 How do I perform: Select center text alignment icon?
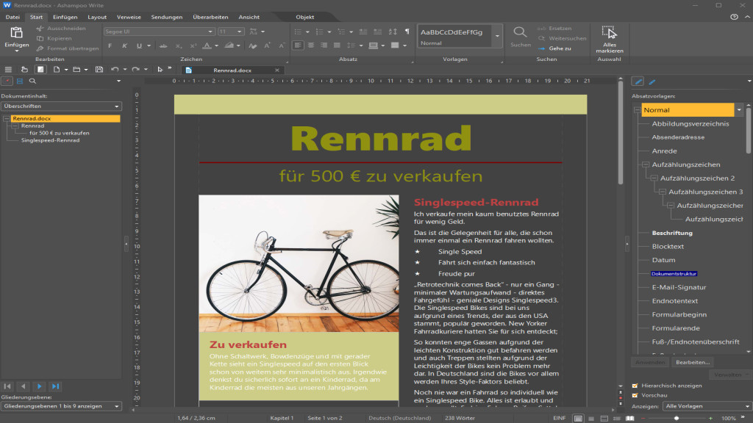310,46
